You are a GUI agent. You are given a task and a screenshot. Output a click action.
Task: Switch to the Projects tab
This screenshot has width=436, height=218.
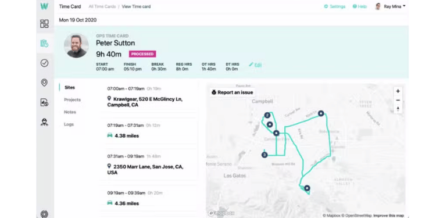72,99
